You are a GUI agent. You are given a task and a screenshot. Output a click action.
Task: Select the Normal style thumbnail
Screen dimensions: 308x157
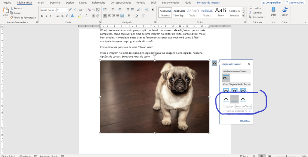(x=165, y=13)
